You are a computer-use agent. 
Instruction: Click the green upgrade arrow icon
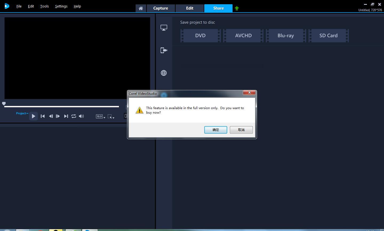[x=237, y=9]
